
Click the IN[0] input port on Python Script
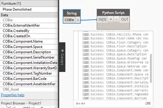pyautogui.click(x=102, y=19)
